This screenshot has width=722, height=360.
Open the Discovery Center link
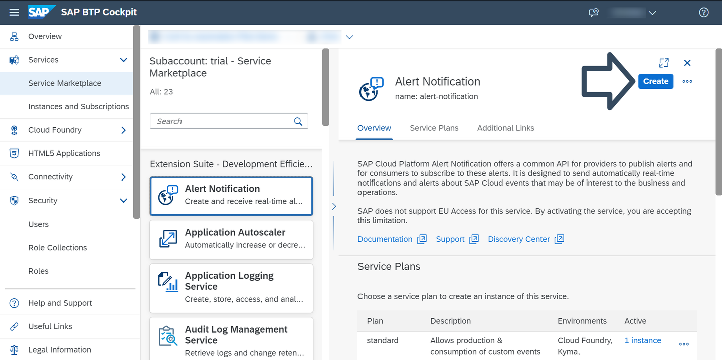click(x=519, y=239)
